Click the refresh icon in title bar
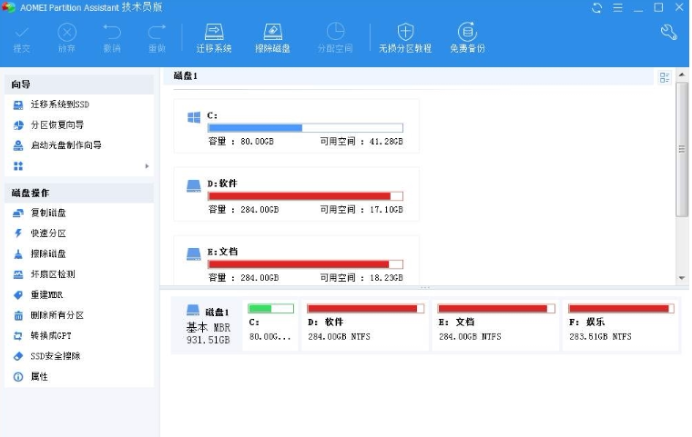 pyautogui.click(x=596, y=8)
